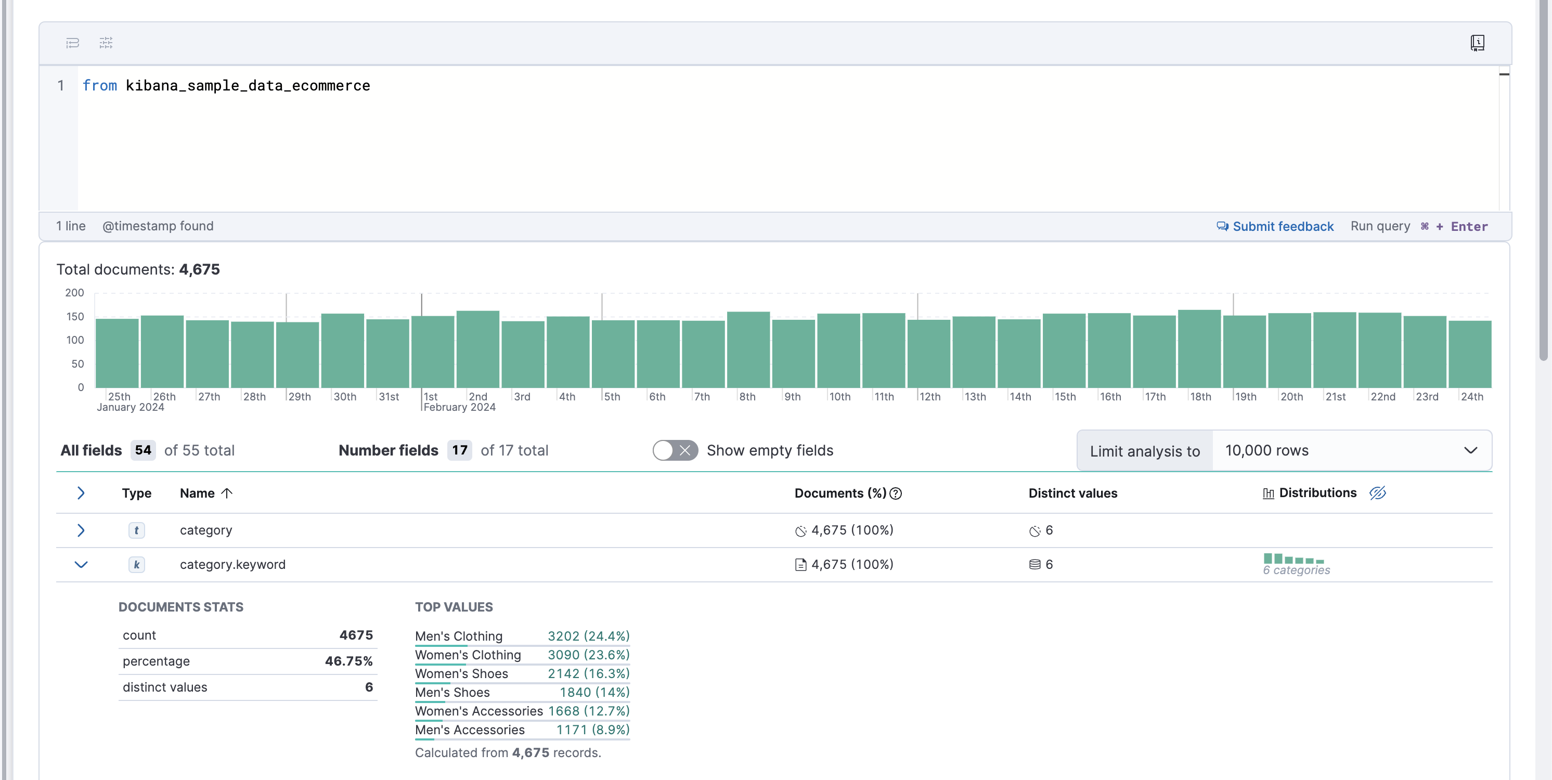Click the query settings sliders icon
This screenshot has height=780, width=1552.
click(106, 43)
